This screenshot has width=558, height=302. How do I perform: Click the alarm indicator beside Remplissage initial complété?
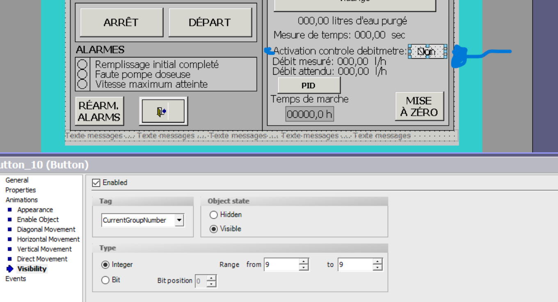pos(83,64)
